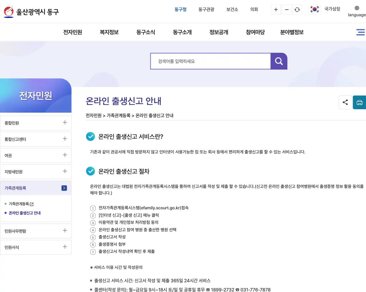The height and width of the screenshot is (292, 366).
Task: Click text 전자가족관계등록시스템(efamily.scourt.go.kr)접속
Action: tap(144, 208)
